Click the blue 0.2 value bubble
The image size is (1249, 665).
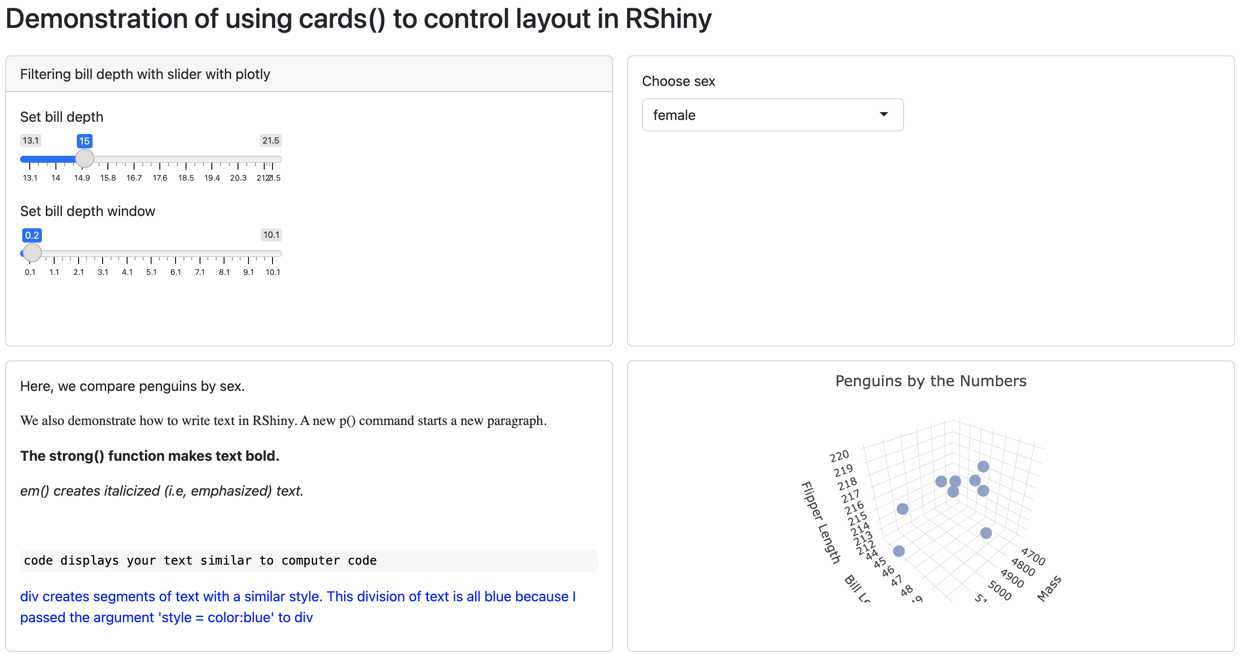point(32,235)
